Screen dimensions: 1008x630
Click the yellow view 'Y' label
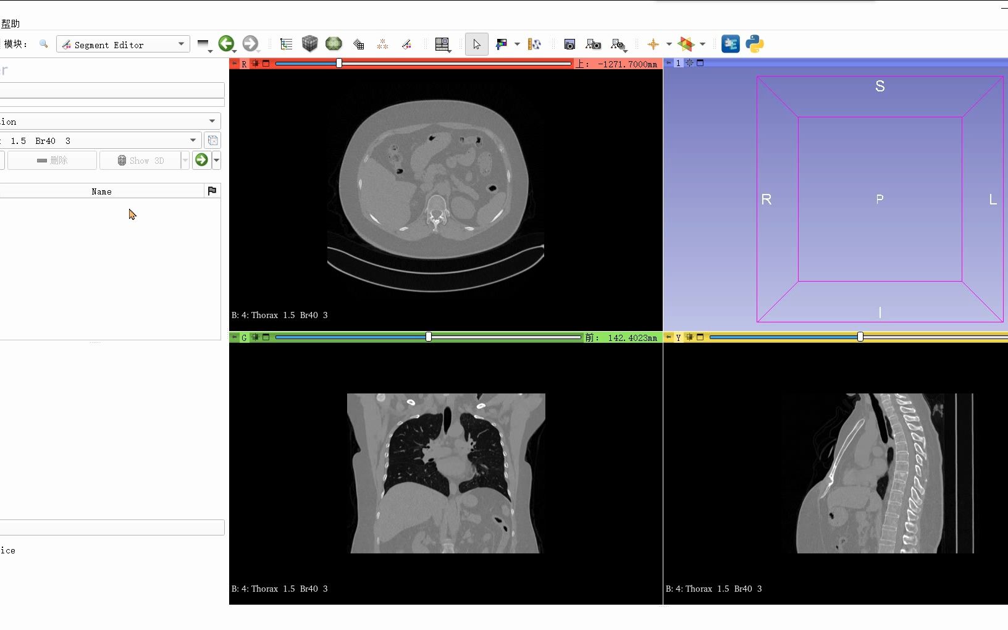pyautogui.click(x=678, y=337)
